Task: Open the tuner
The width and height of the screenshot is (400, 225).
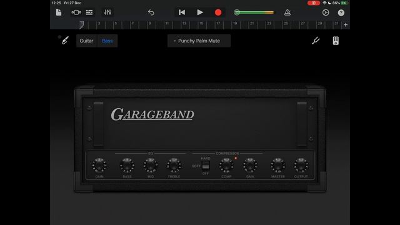Action: [316, 41]
